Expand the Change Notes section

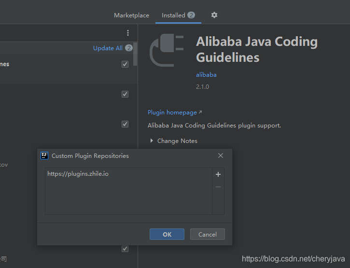(x=152, y=141)
